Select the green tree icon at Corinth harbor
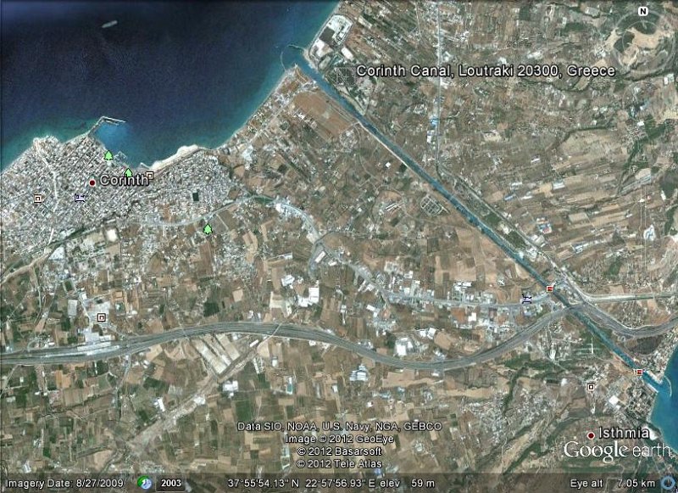The image size is (678, 493). point(108,155)
